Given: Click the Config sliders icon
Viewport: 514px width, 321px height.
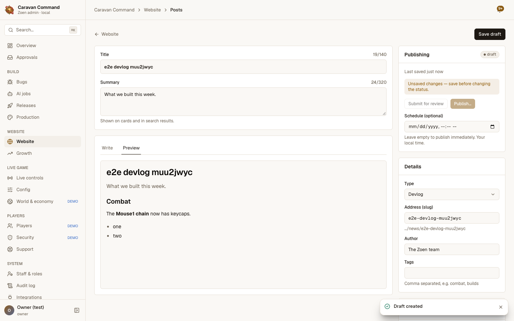Looking at the screenshot, I should pyautogui.click(x=10, y=190).
